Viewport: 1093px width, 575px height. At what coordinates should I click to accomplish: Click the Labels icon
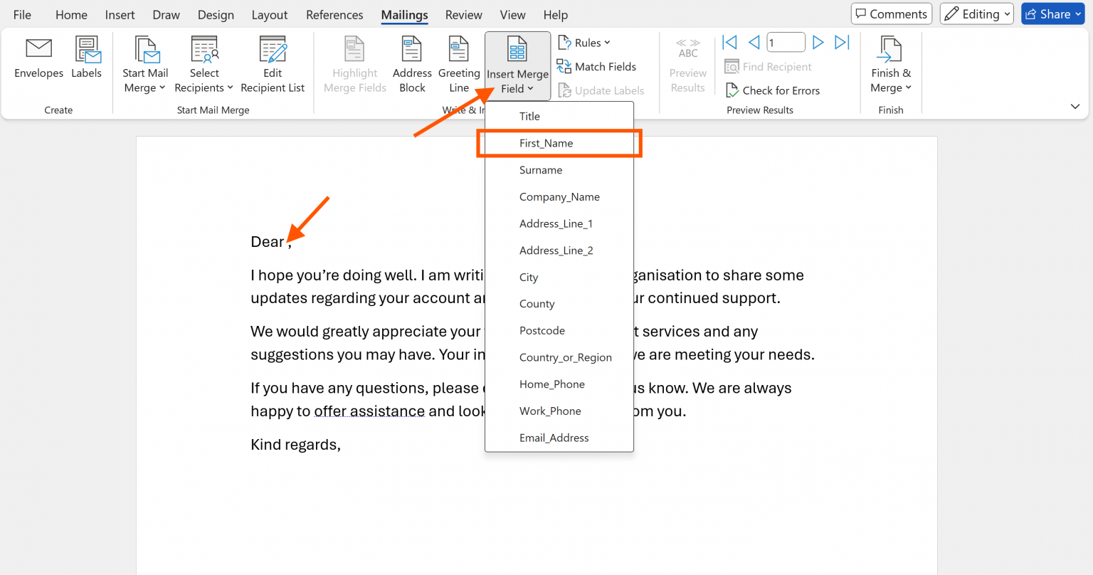[x=86, y=58]
